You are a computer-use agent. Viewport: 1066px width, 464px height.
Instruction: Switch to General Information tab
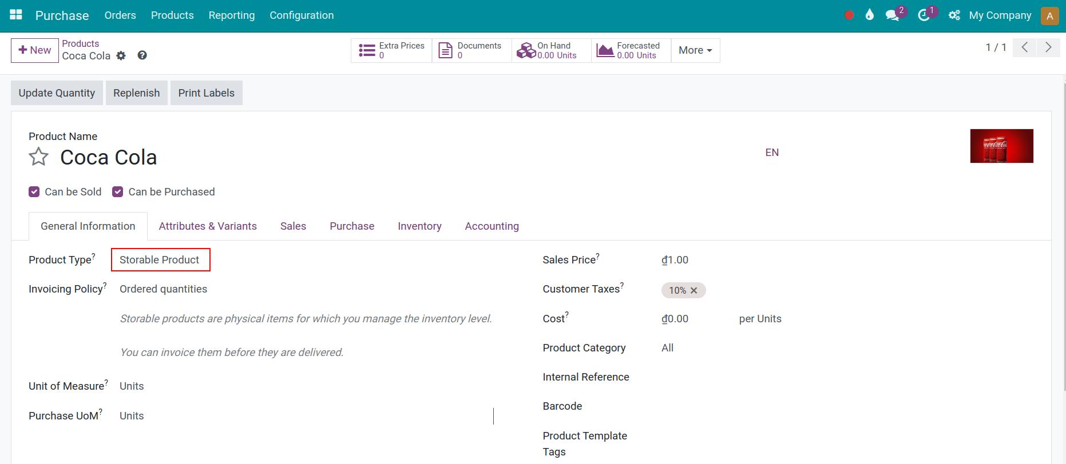point(88,226)
